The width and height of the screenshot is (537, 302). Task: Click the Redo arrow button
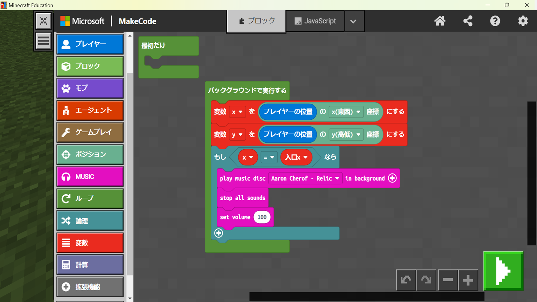(x=426, y=280)
